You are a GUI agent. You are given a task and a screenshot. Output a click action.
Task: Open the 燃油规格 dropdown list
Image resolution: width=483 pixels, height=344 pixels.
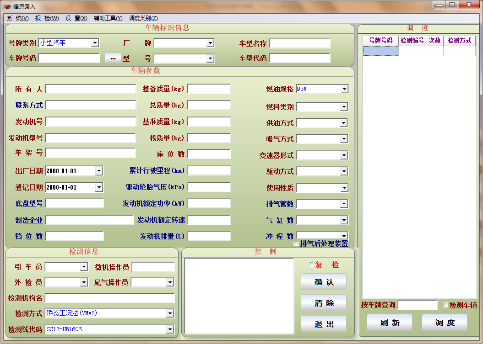344,89
